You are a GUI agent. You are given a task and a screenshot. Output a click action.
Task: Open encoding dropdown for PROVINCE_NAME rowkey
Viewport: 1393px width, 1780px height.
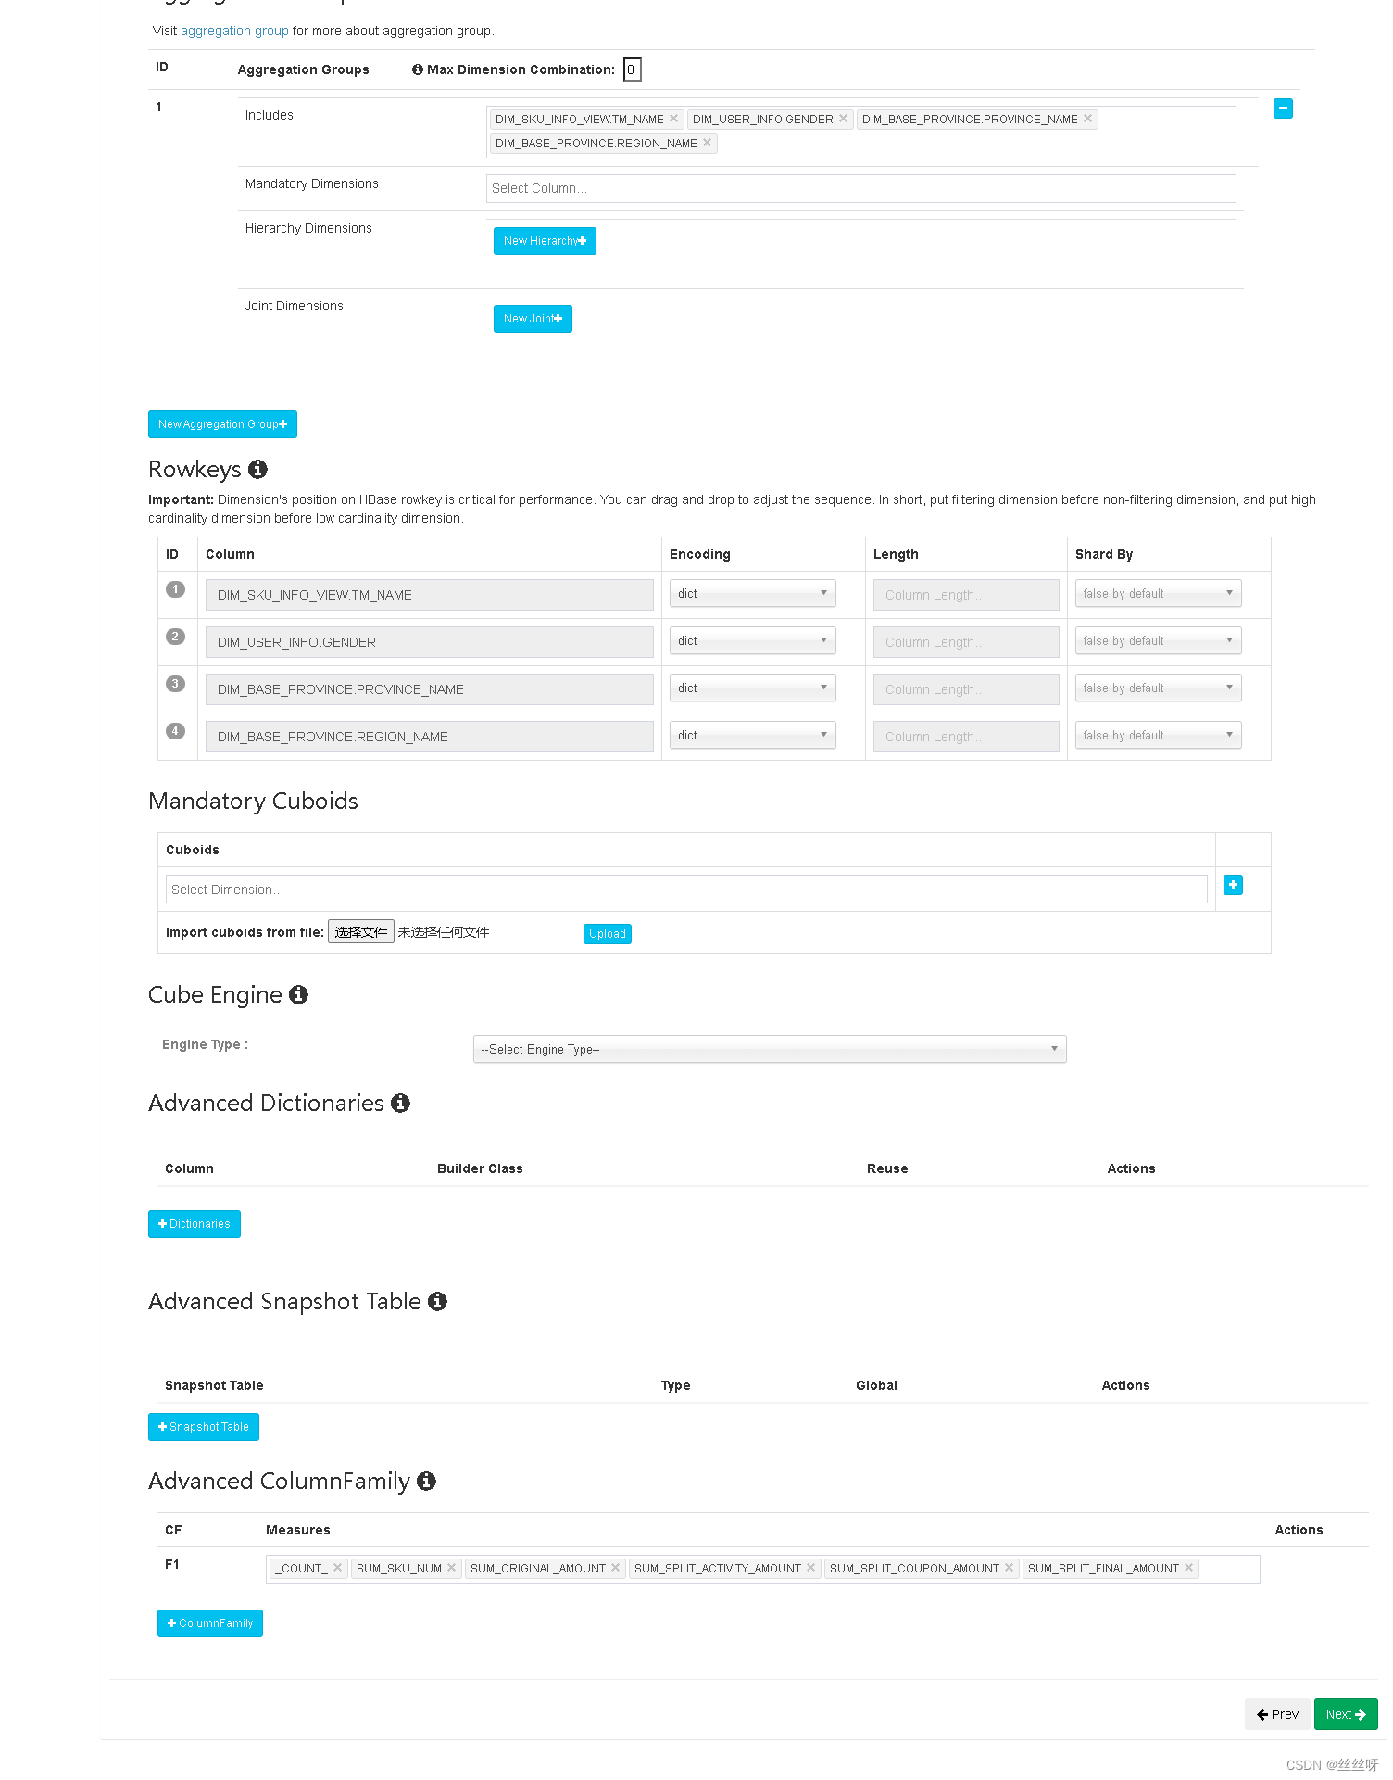(x=752, y=688)
